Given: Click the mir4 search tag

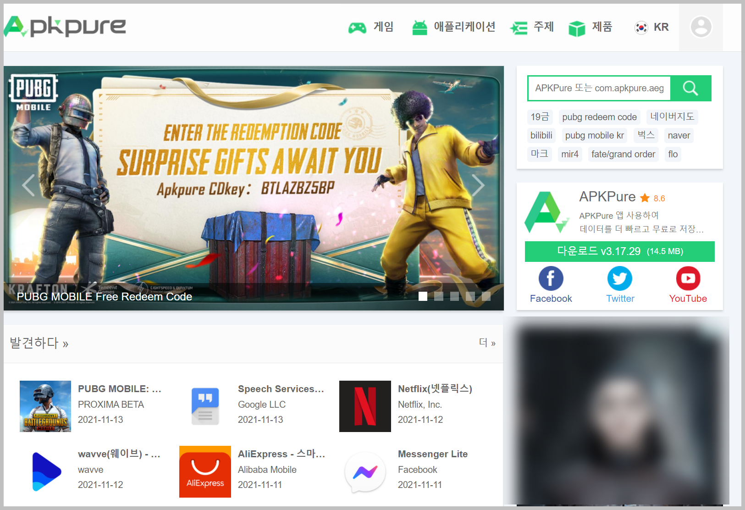Looking at the screenshot, I should [570, 154].
